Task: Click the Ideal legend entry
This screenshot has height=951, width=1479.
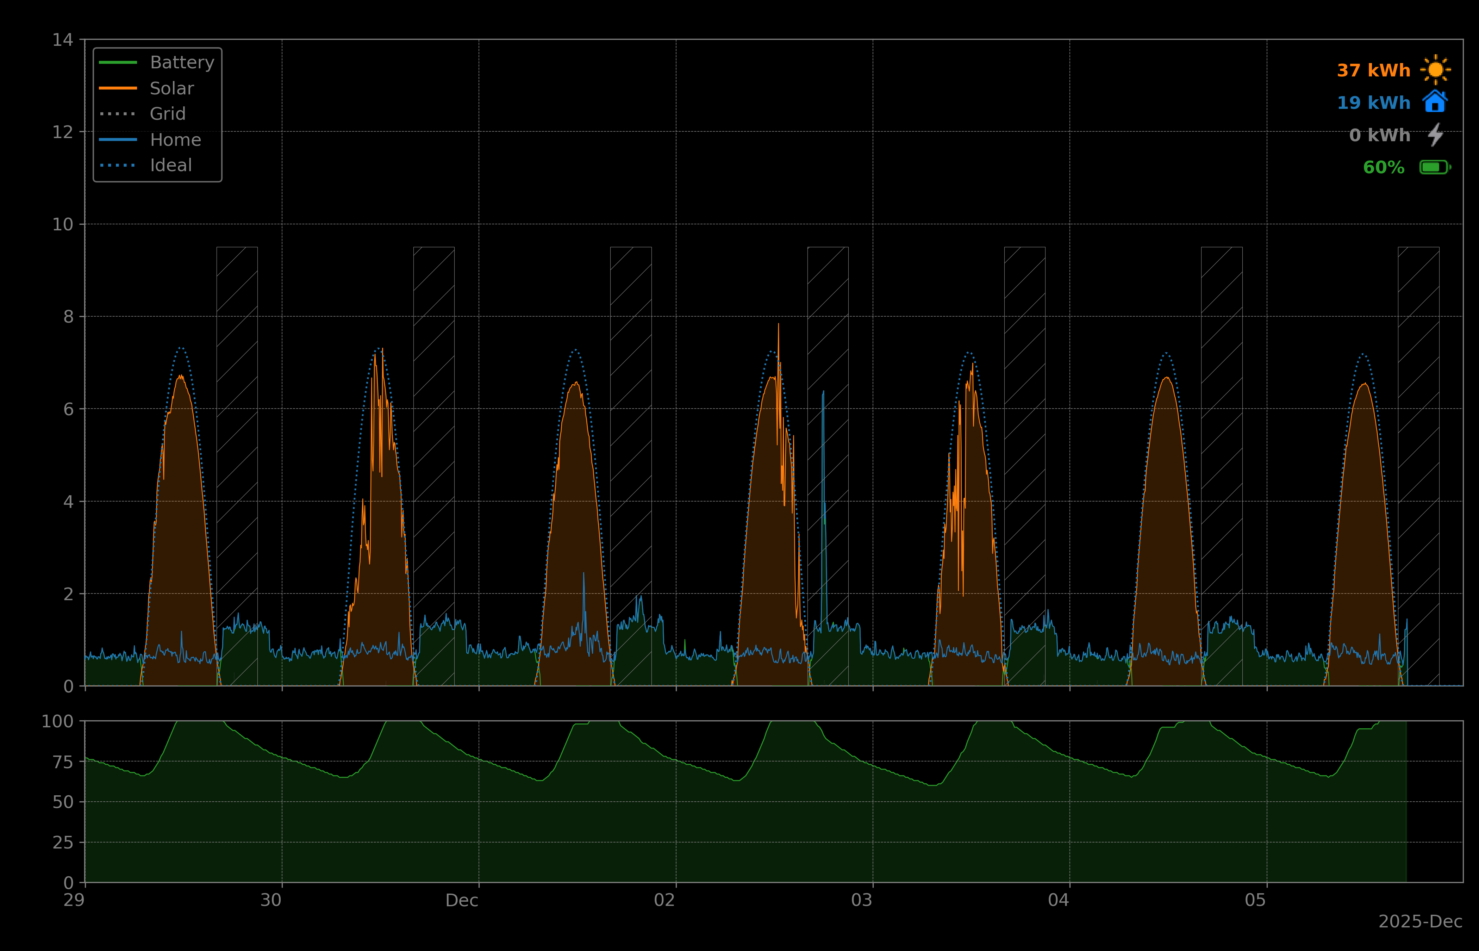Action: click(170, 166)
